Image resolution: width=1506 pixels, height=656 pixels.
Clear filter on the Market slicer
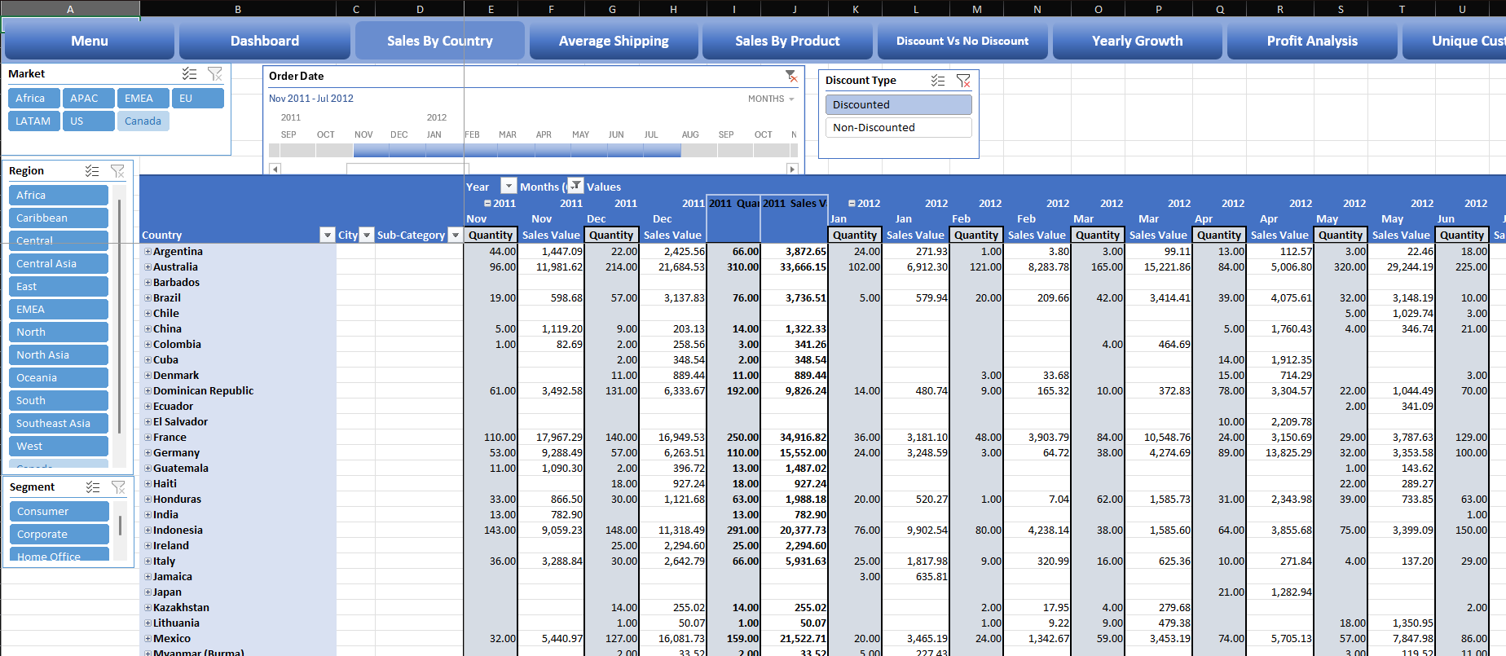tap(215, 73)
